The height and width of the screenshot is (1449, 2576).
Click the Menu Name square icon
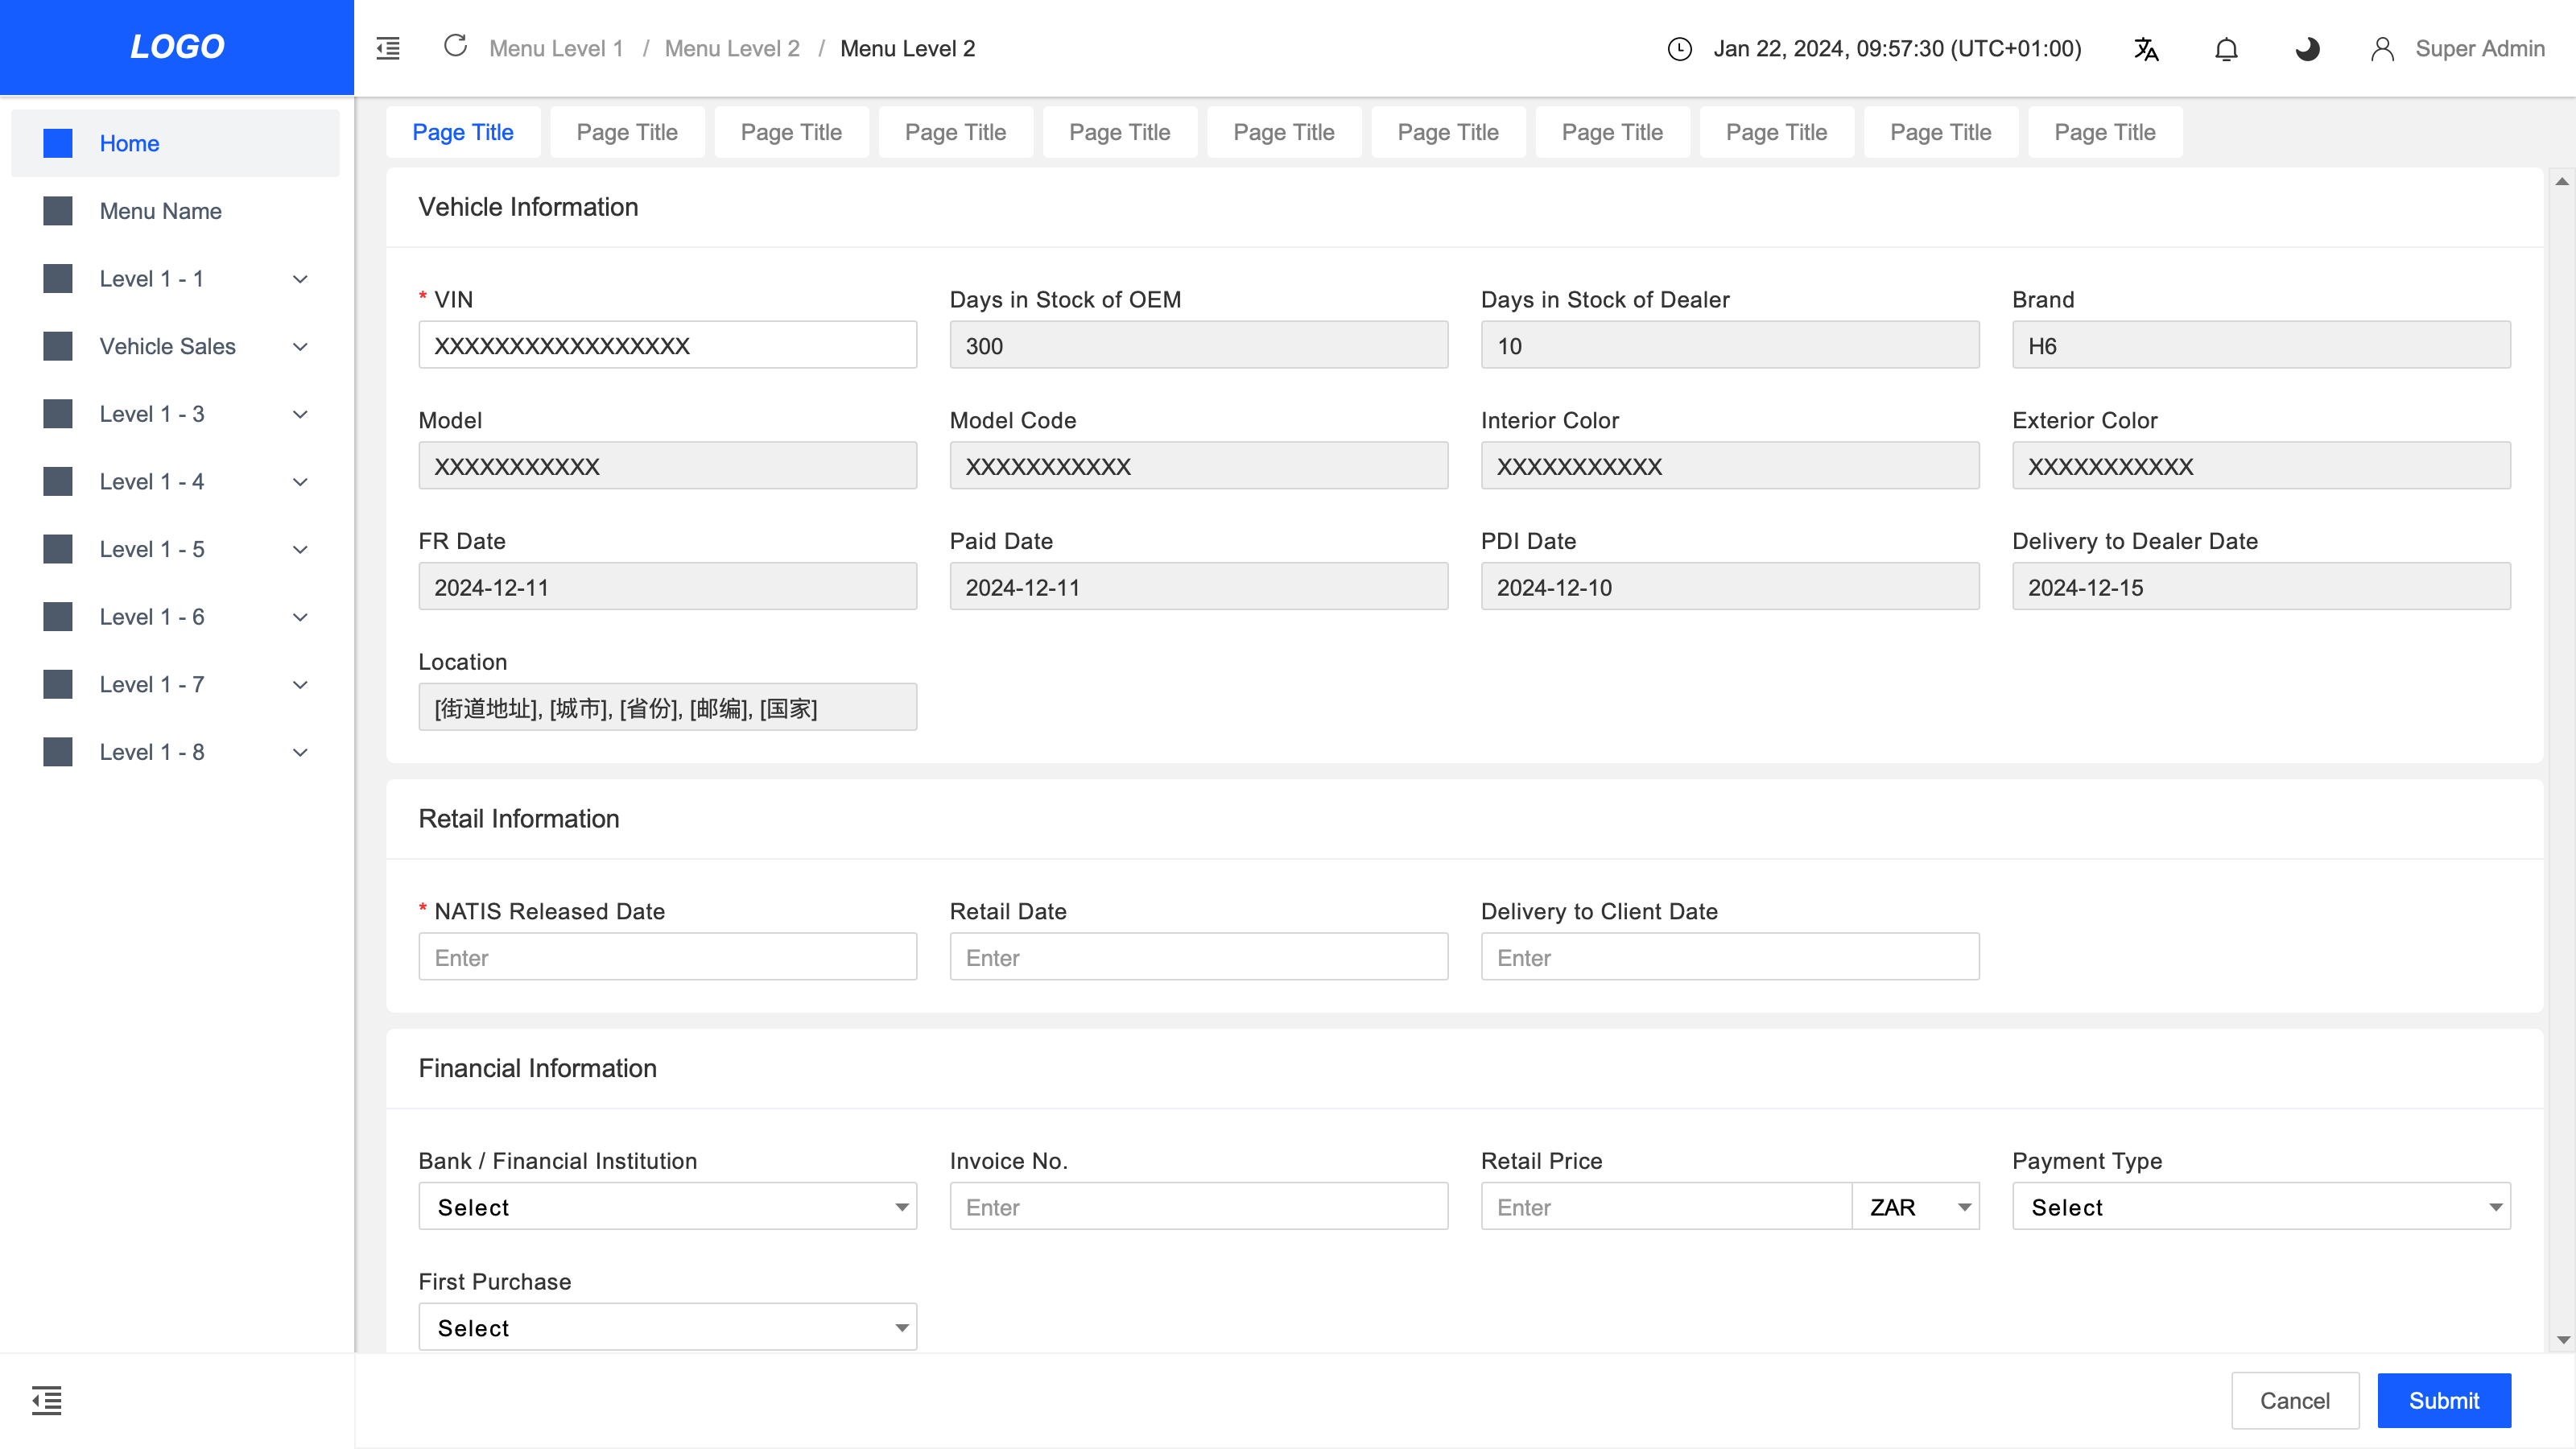(58, 211)
